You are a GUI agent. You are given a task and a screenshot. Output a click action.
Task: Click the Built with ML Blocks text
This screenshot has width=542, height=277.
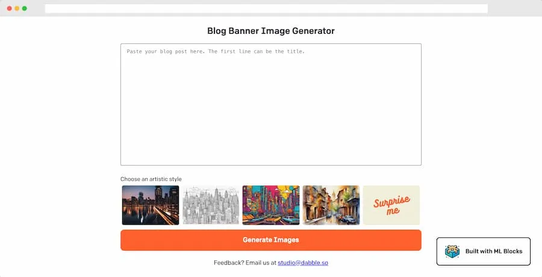tap(494, 252)
